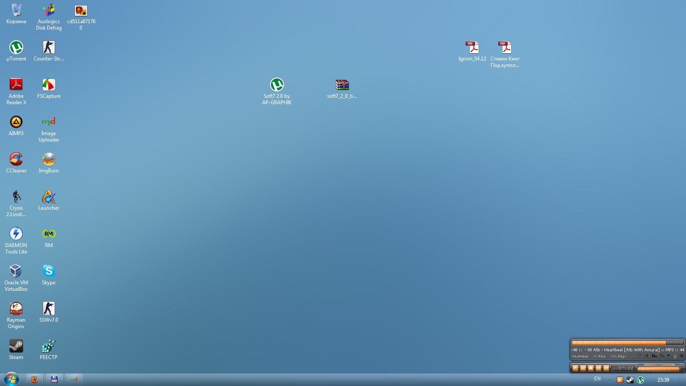This screenshot has height=386, width=686.
Task: Select the Oracle VM VirtualBox shortcut
Action: click(16, 271)
